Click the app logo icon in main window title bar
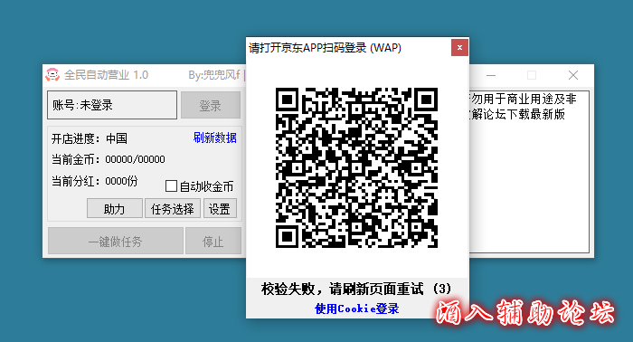 pyautogui.click(x=52, y=75)
